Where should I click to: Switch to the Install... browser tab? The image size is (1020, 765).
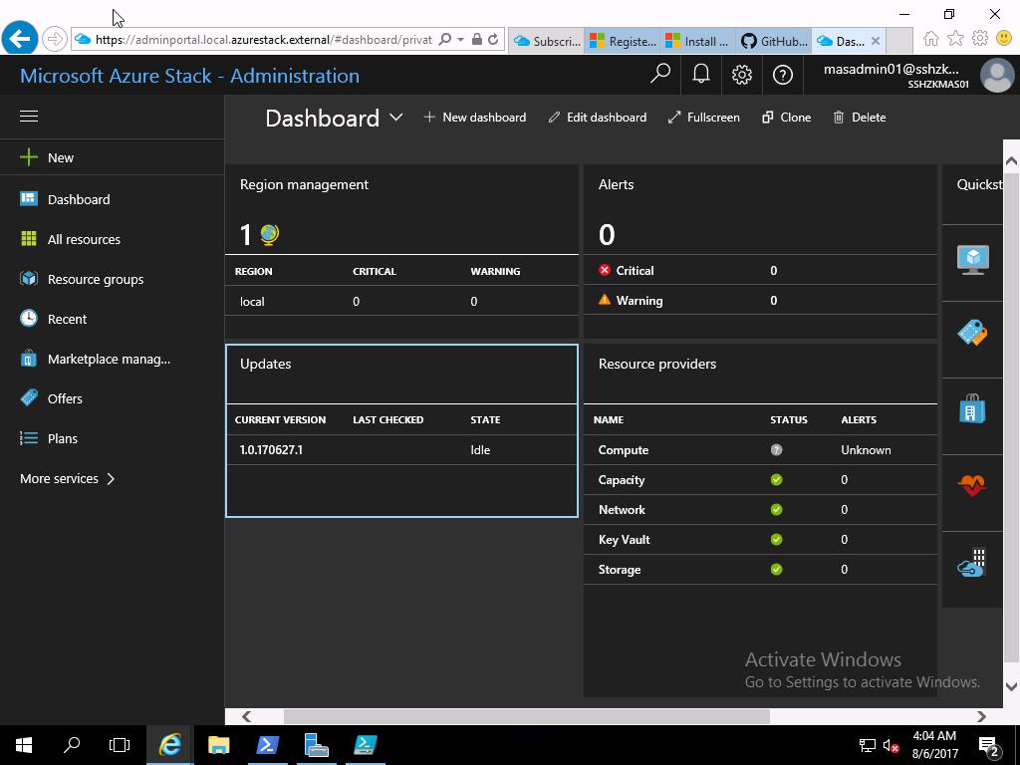coord(698,41)
